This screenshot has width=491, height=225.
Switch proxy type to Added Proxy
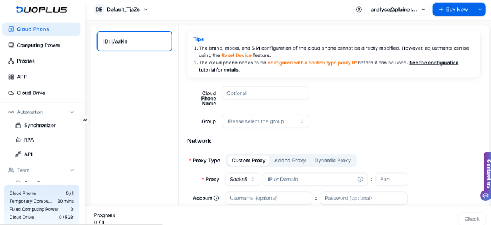pos(290,161)
